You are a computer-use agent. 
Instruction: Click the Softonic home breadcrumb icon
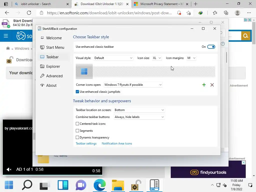point(8,48)
